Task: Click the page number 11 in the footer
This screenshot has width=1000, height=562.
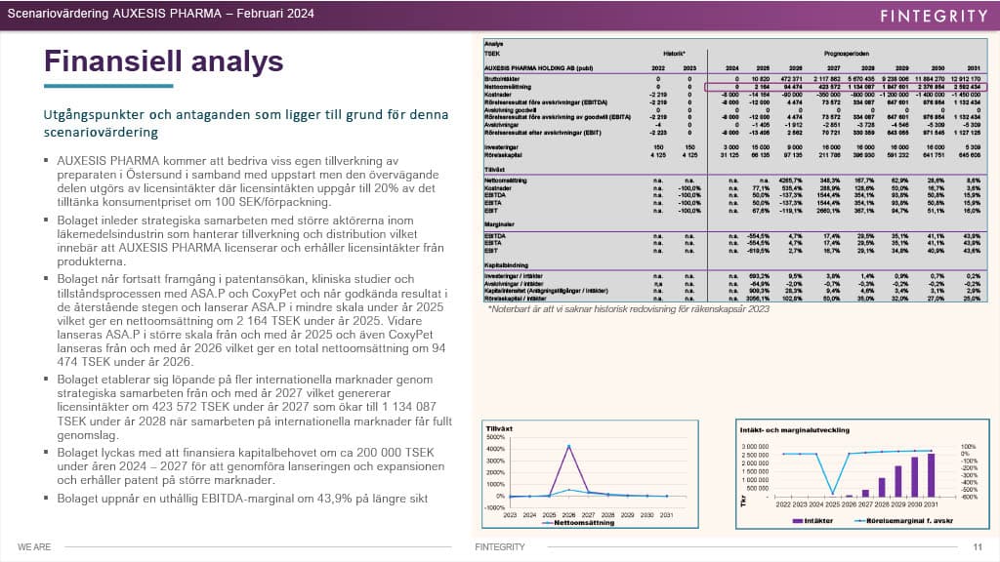Action: 978,546
